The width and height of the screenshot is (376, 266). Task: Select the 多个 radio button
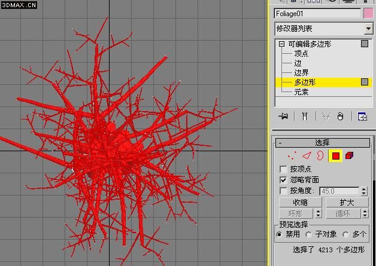pos(345,234)
